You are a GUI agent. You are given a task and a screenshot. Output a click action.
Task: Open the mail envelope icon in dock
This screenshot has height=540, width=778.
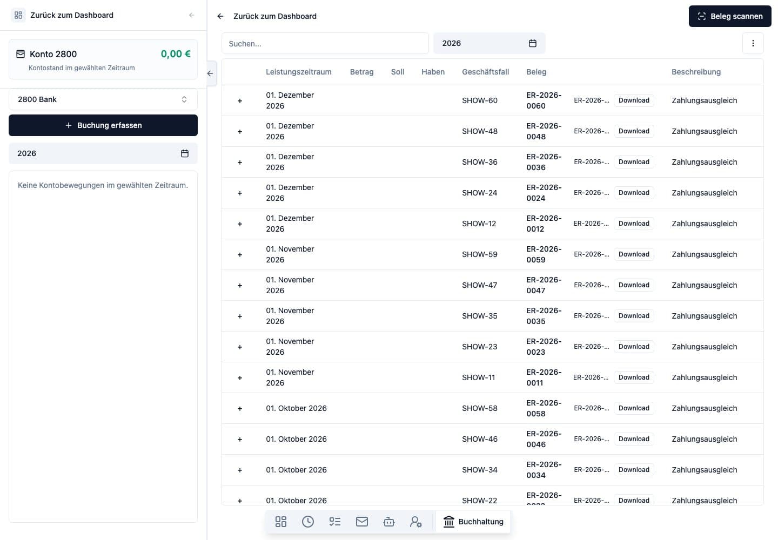click(362, 522)
